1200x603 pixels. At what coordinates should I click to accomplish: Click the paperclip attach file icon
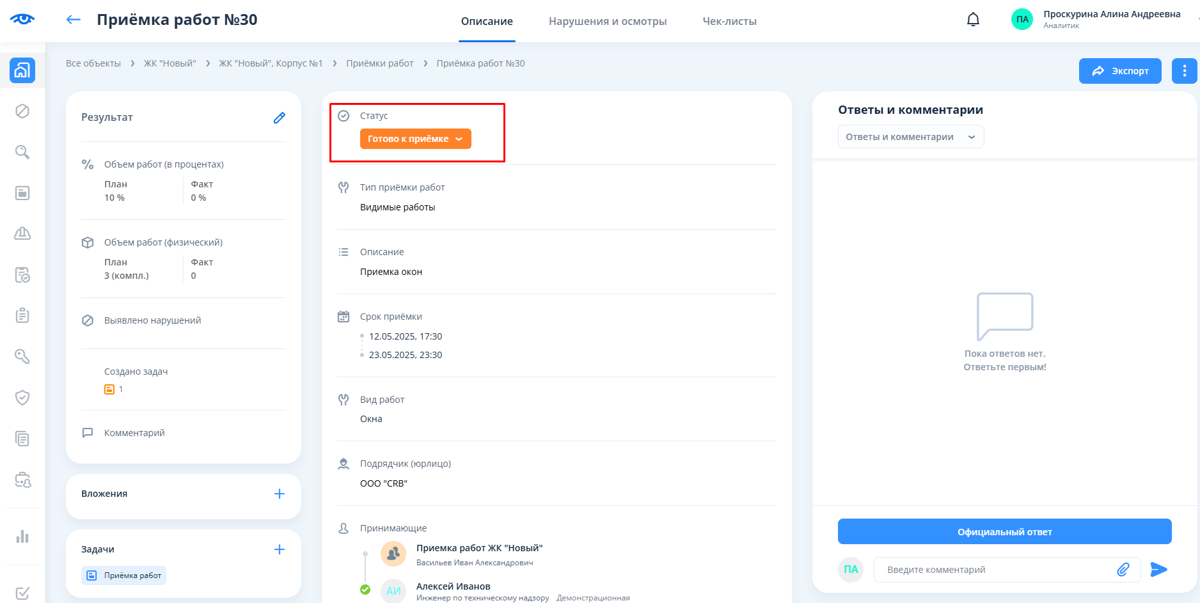point(1123,570)
